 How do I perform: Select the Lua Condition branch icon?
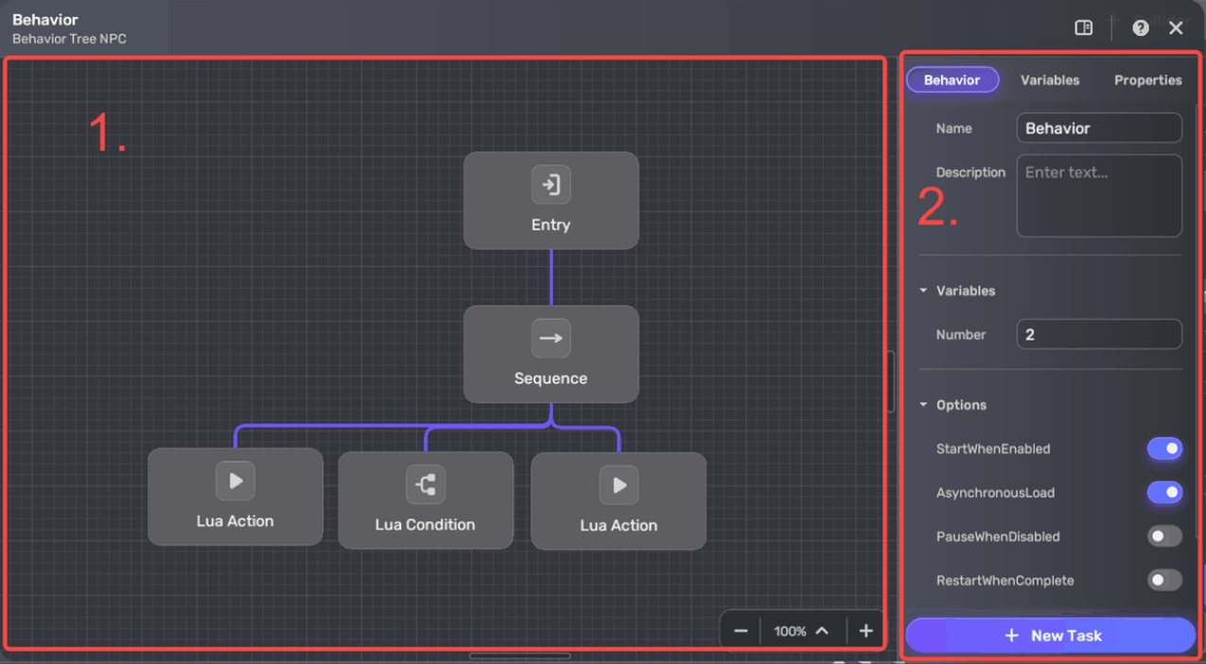pos(425,484)
